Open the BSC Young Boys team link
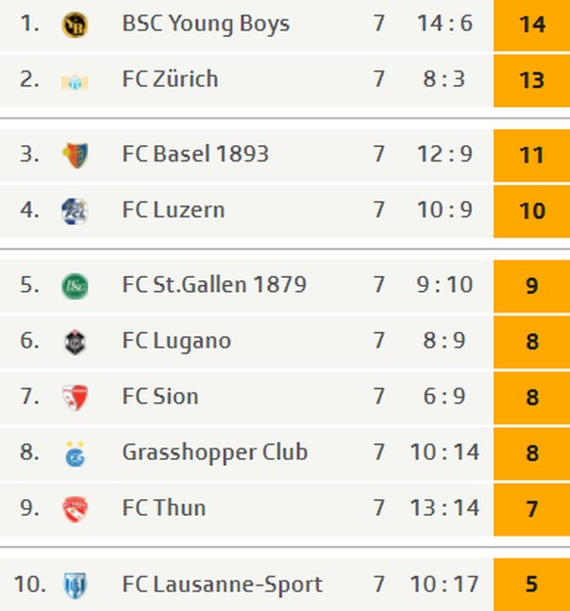Viewport: 570px width, 611px height. point(206,24)
